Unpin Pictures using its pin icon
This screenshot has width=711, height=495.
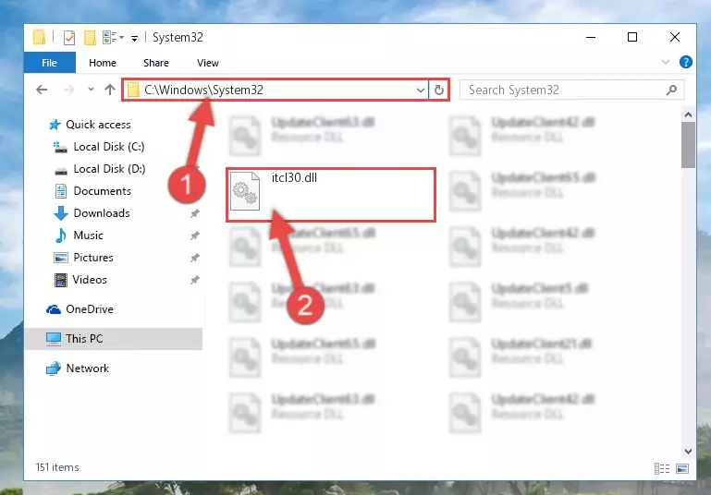pyautogui.click(x=194, y=258)
